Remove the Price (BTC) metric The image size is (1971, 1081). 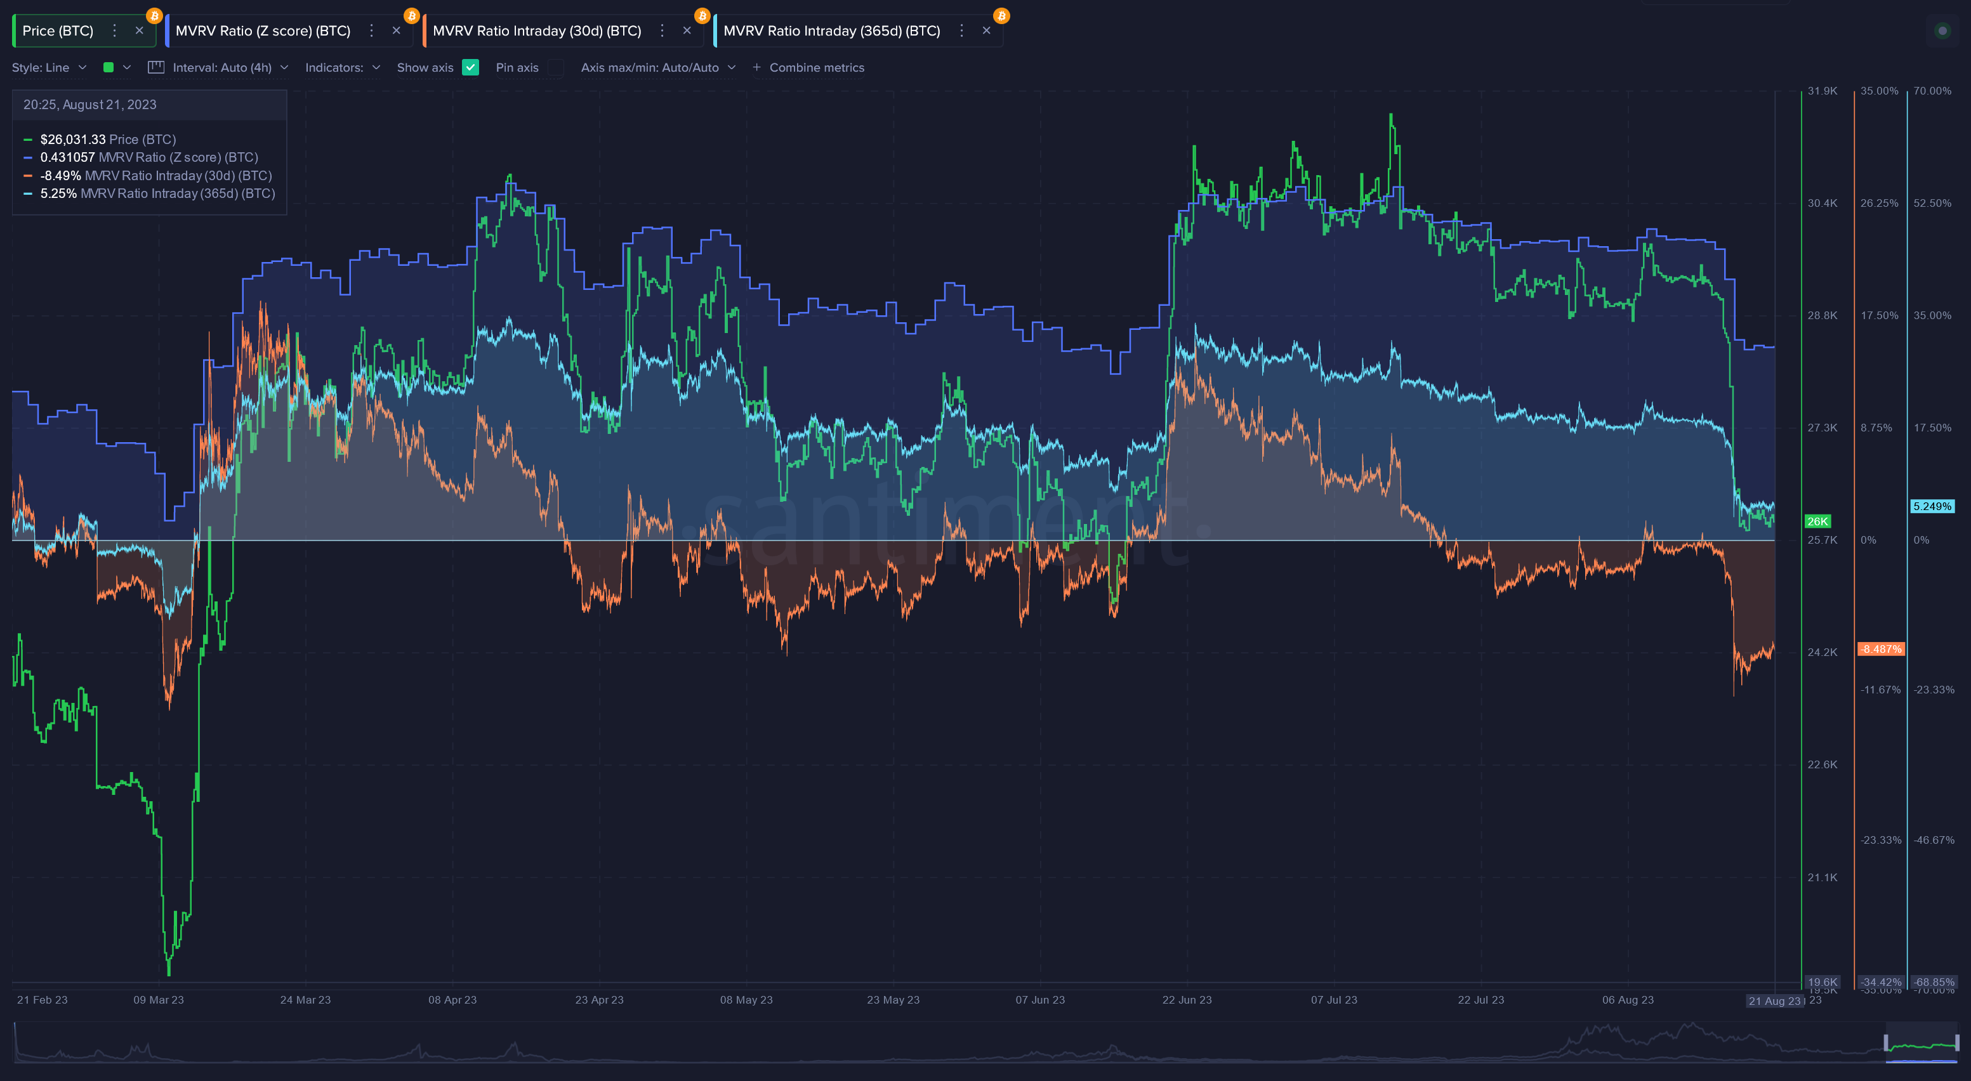(139, 30)
